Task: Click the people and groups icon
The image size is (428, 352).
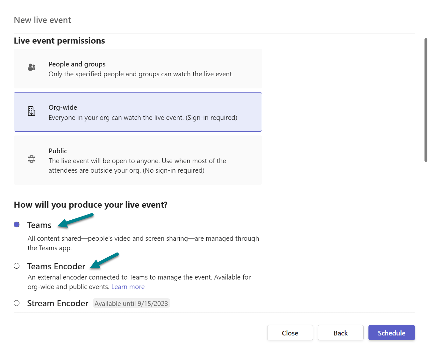Action: click(x=32, y=67)
